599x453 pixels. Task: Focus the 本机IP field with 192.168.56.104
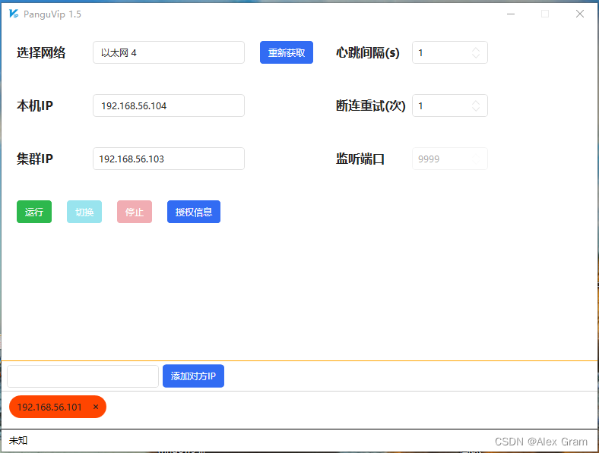[x=169, y=105]
